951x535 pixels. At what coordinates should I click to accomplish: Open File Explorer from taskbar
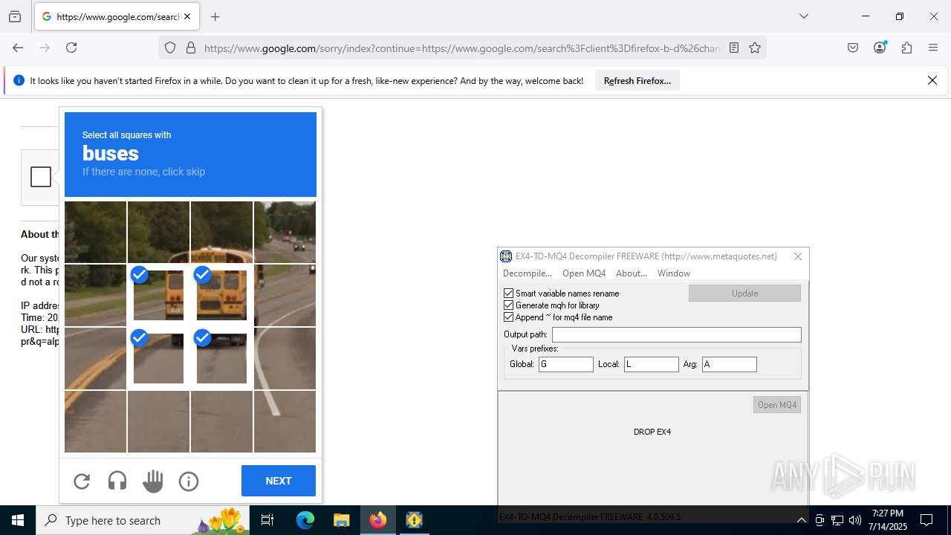pyautogui.click(x=341, y=520)
